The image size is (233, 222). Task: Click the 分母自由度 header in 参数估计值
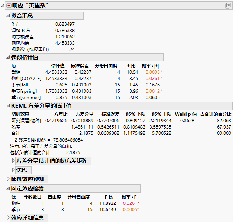click(x=106, y=66)
